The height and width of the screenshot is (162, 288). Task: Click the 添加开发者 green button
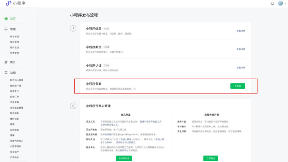(x=124, y=158)
